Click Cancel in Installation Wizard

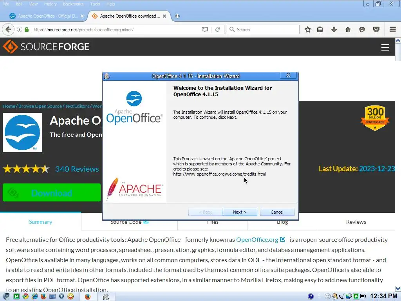click(277, 212)
